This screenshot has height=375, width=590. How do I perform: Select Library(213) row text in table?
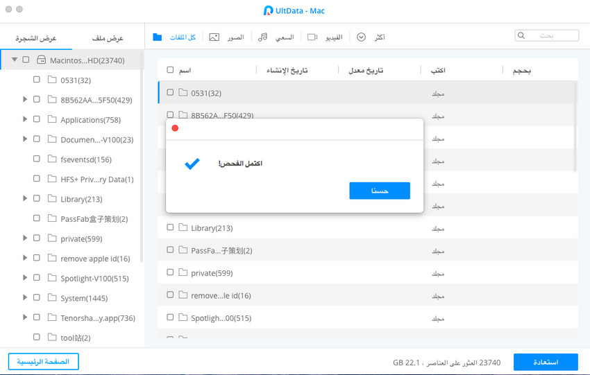(212, 228)
